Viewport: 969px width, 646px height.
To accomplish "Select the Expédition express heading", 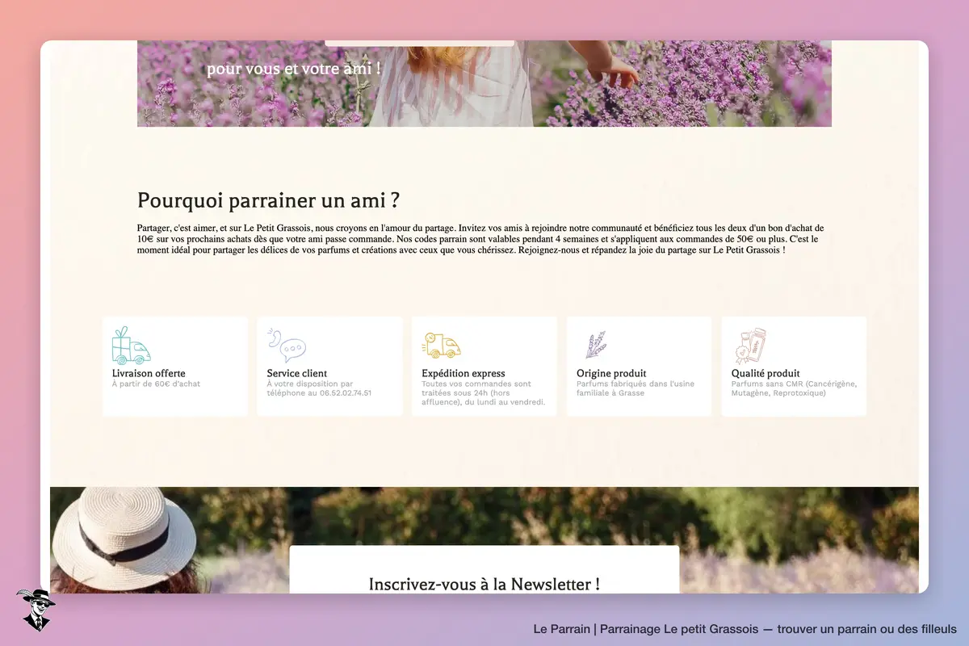I will 464,373.
